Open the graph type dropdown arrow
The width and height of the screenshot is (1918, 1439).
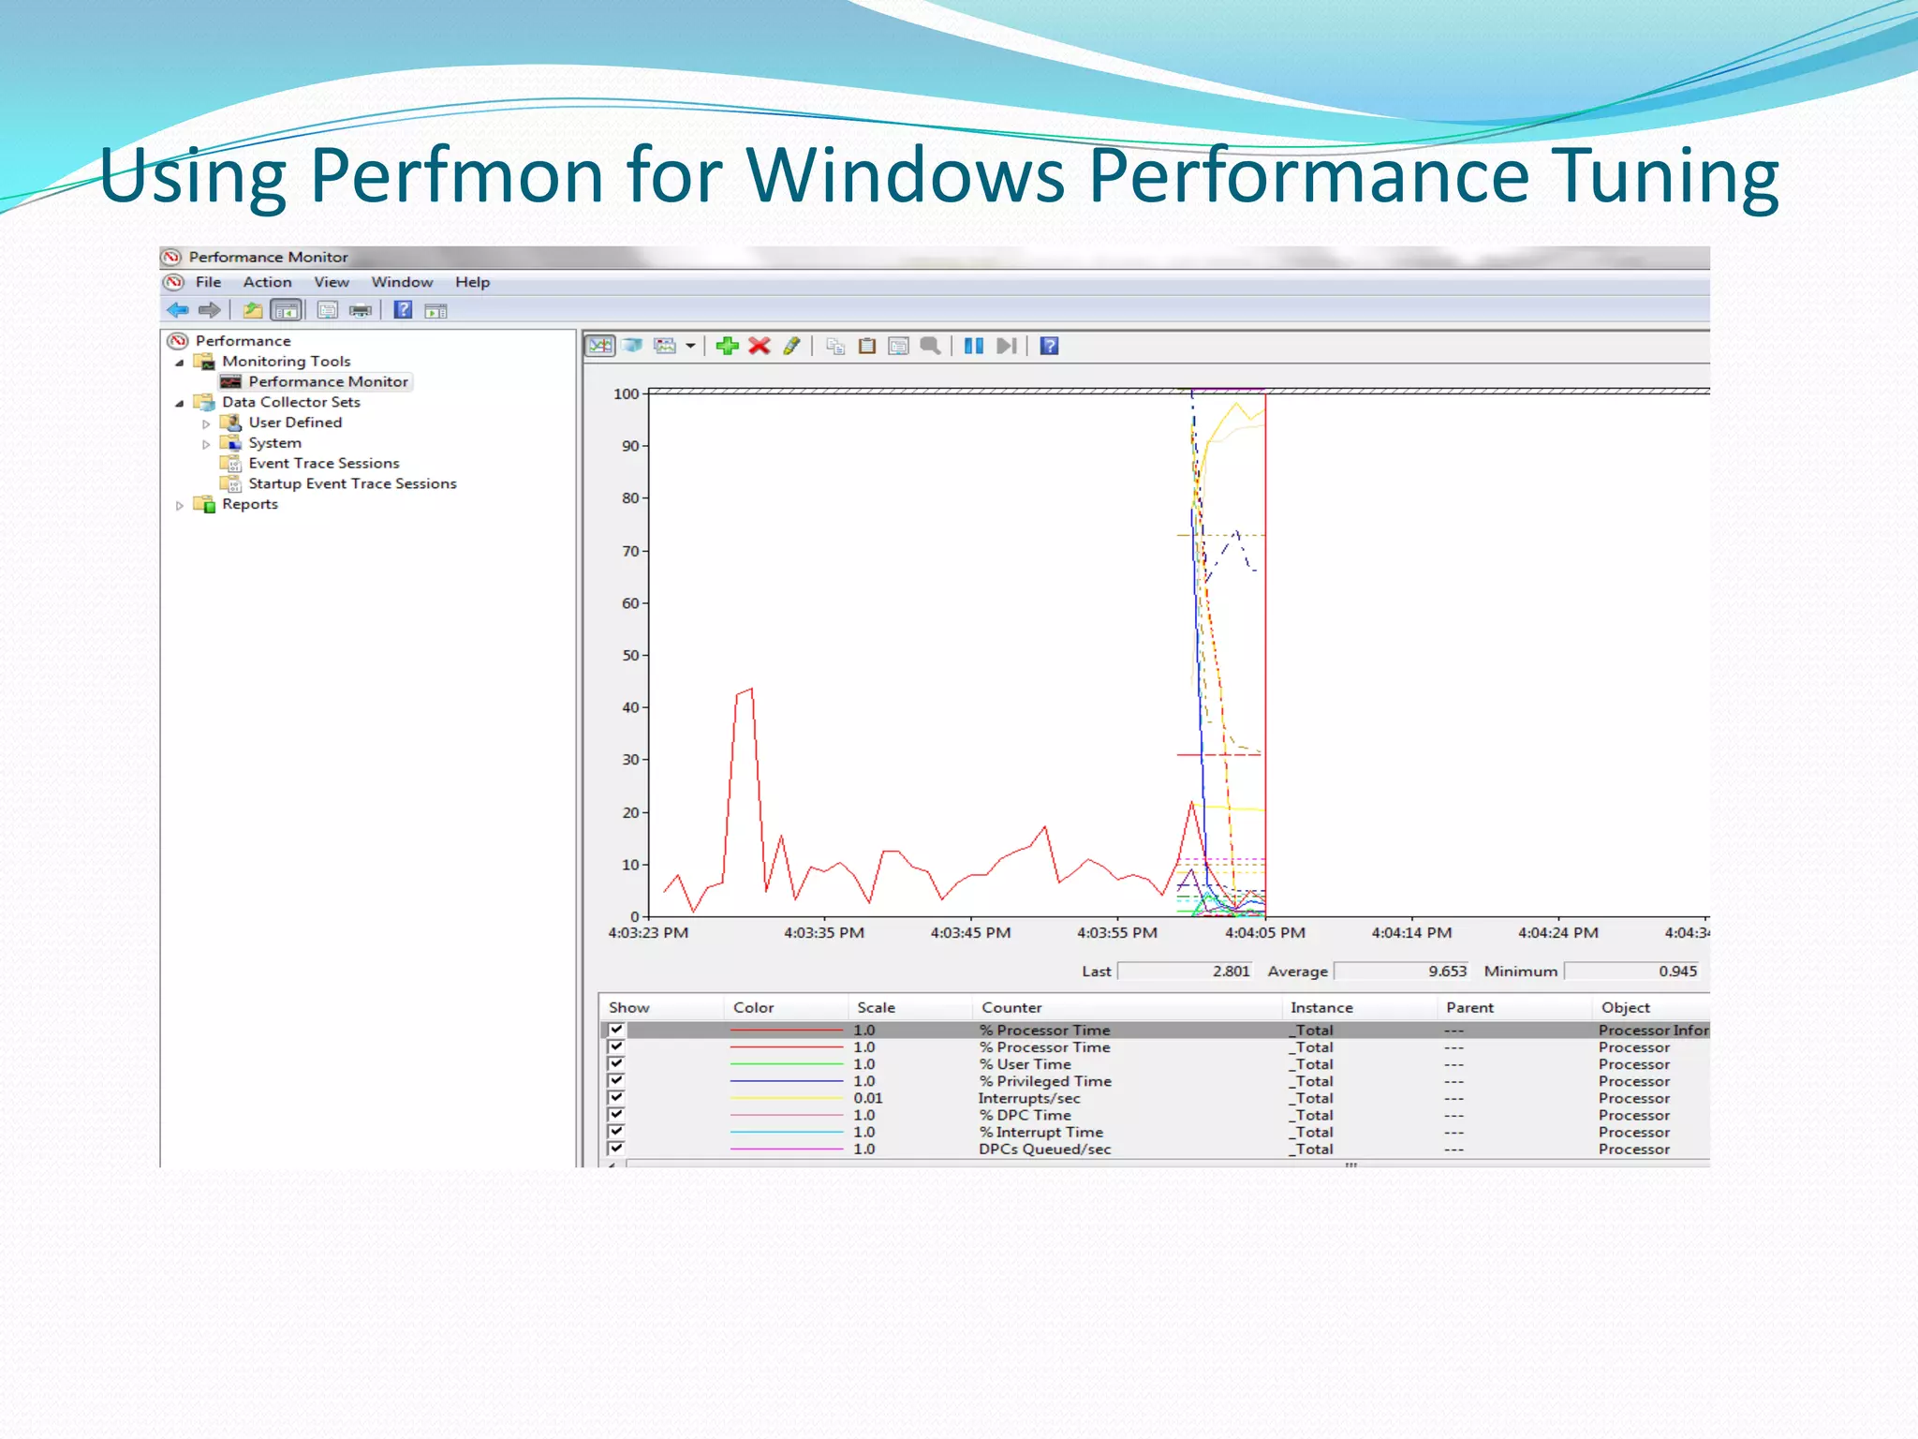click(690, 346)
